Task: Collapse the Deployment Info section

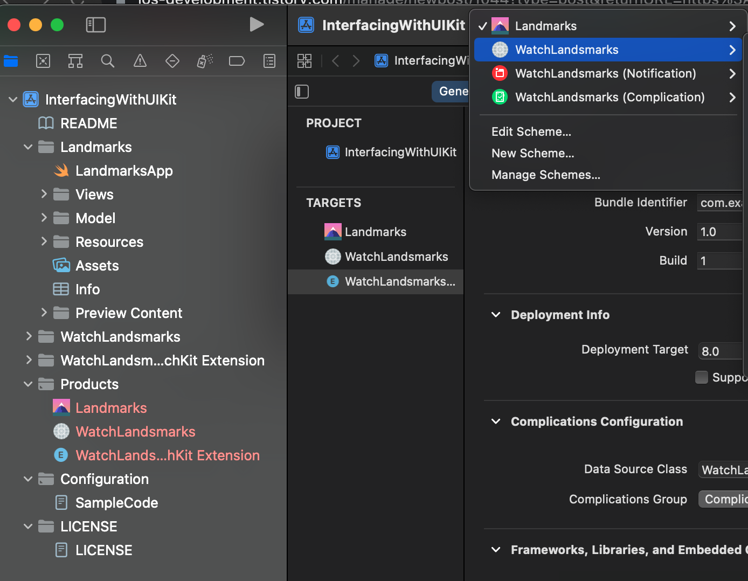Action: [x=496, y=315]
